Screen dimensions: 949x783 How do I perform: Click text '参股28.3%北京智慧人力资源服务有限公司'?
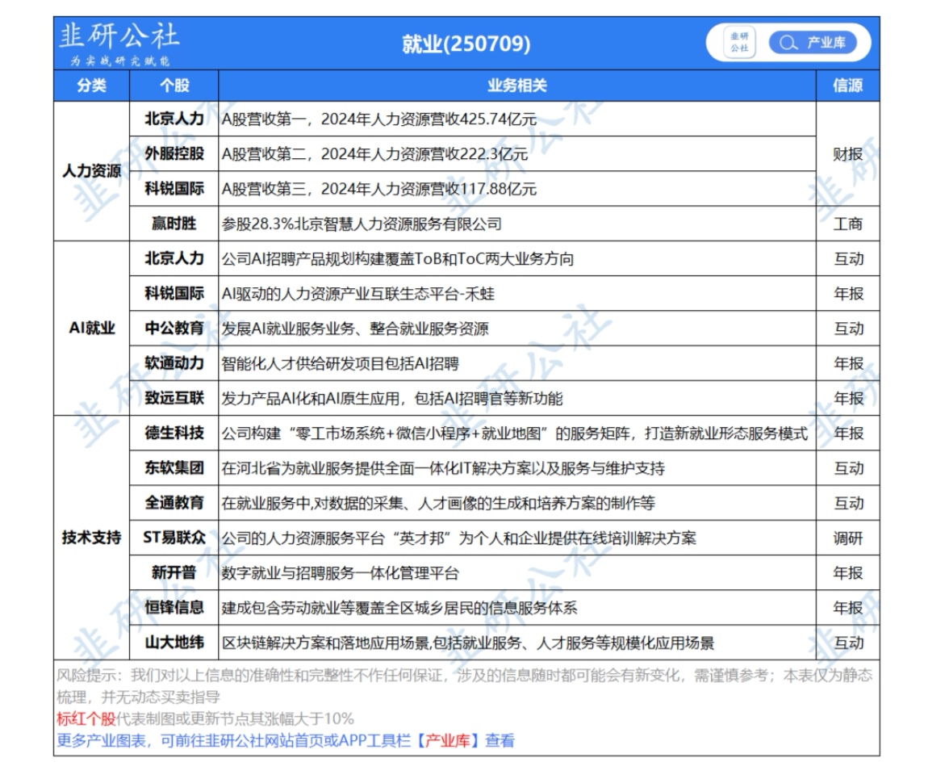[x=362, y=224]
